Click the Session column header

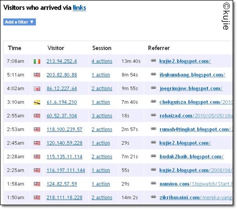(x=102, y=48)
